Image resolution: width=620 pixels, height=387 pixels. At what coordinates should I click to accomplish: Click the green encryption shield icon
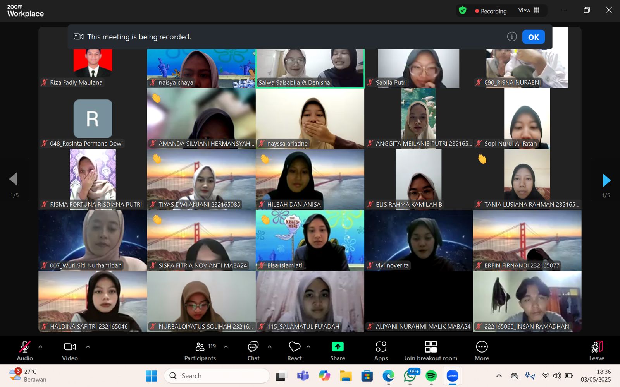[x=463, y=10]
